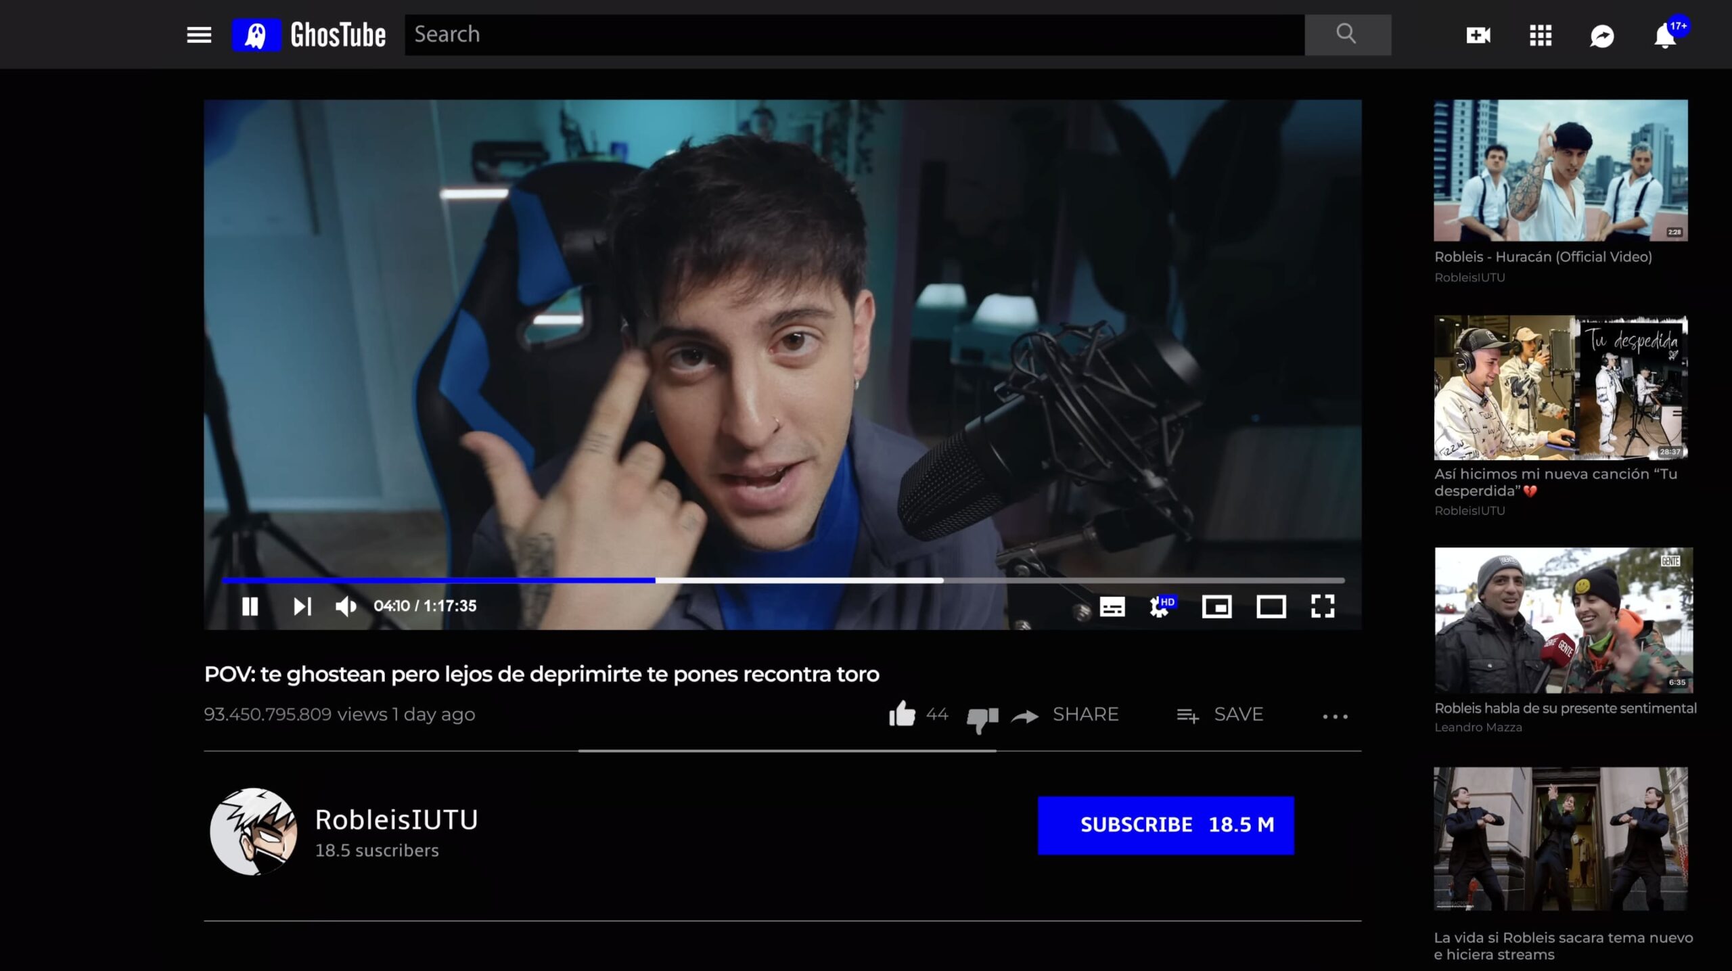The width and height of the screenshot is (1732, 971).
Task: Click the video progress bar
Action: [783, 581]
